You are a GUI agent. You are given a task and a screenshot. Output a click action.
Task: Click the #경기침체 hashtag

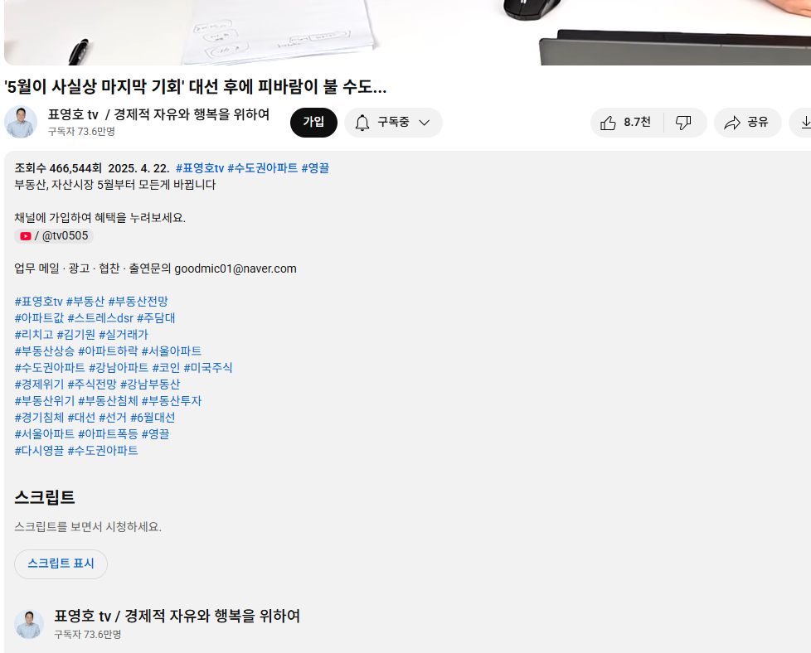pyautogui.click(x=39, y=417)
